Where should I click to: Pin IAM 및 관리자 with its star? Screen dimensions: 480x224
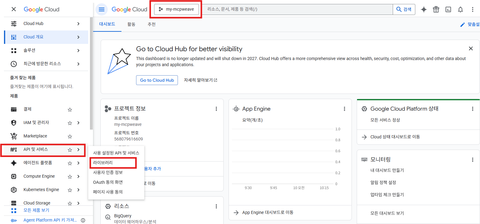coord(70,123)
